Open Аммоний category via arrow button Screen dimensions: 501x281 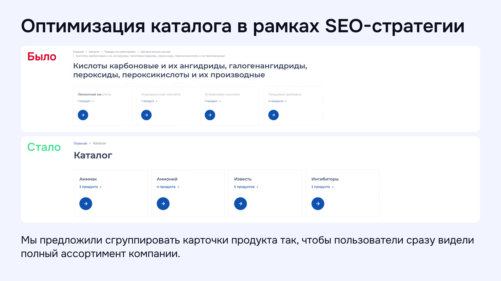pyautogui.click(x=163, y=203)
